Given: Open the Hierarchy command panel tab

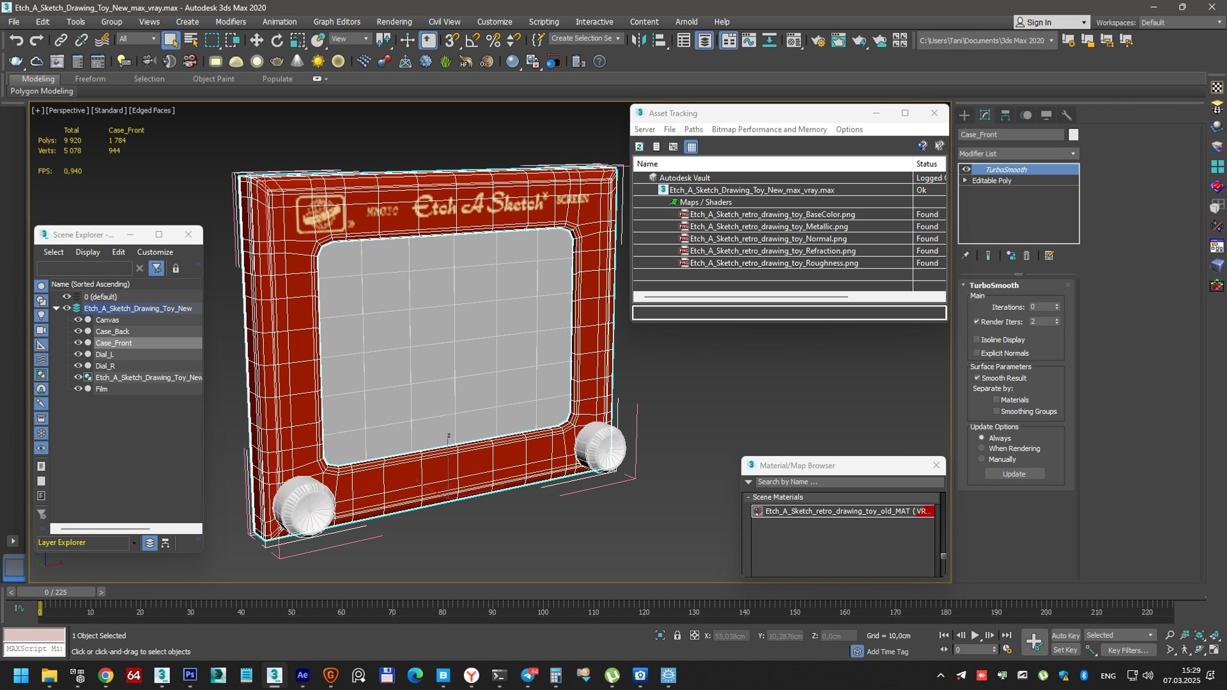Looking at the screenshot, I should (x=1005, y=115).
